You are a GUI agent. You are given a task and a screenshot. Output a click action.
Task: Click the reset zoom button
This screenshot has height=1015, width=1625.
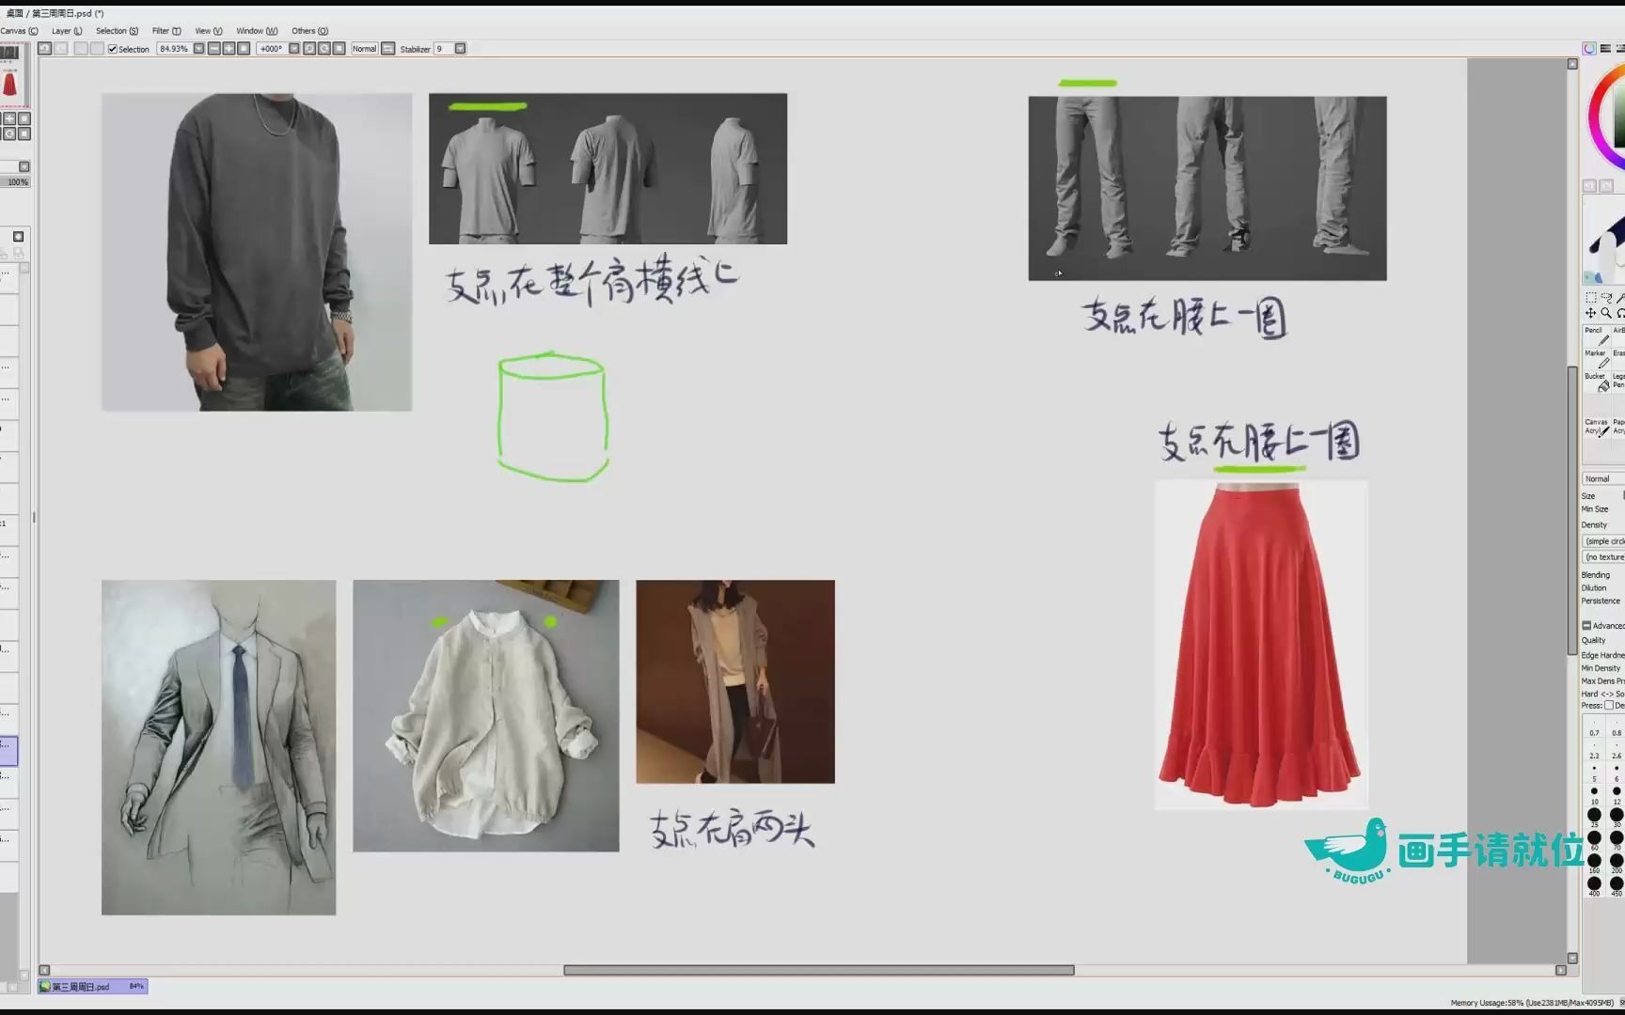[244, 49]
